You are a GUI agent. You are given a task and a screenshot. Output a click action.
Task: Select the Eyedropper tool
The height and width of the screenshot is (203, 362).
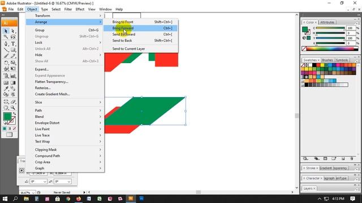point(6,89)
